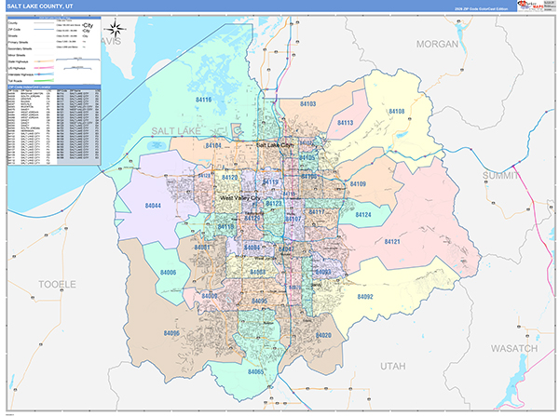
Task: Click ZIP label 84020 on the map
Action: tap(323, 335)
